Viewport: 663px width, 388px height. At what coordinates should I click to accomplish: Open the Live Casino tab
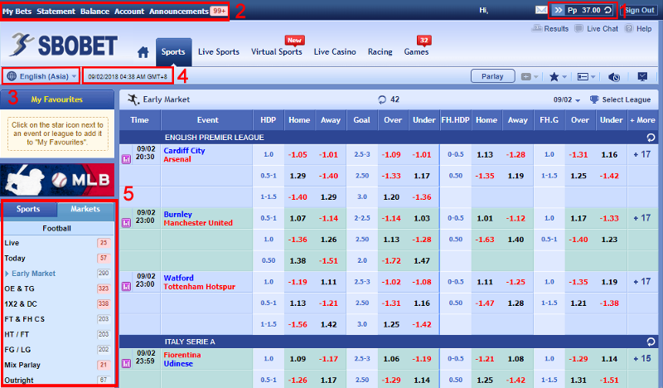point(335,52)
